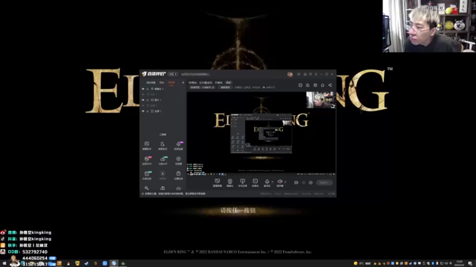Click the second icon right of the title-bar avatar
Screen dimensions: 476x267
click(305, 74)
